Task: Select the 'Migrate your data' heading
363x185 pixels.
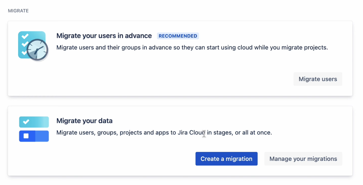Action: 84,121
